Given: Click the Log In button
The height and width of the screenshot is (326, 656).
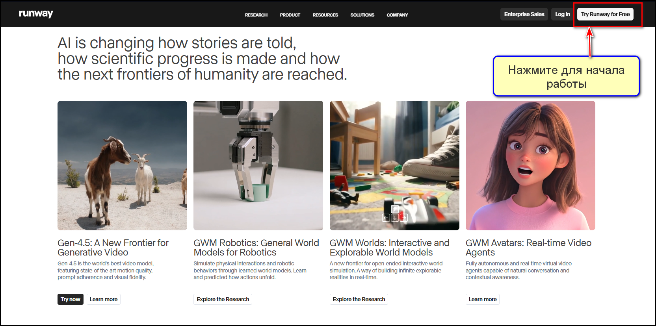Looking at the screenshot, I should point(562,14).
